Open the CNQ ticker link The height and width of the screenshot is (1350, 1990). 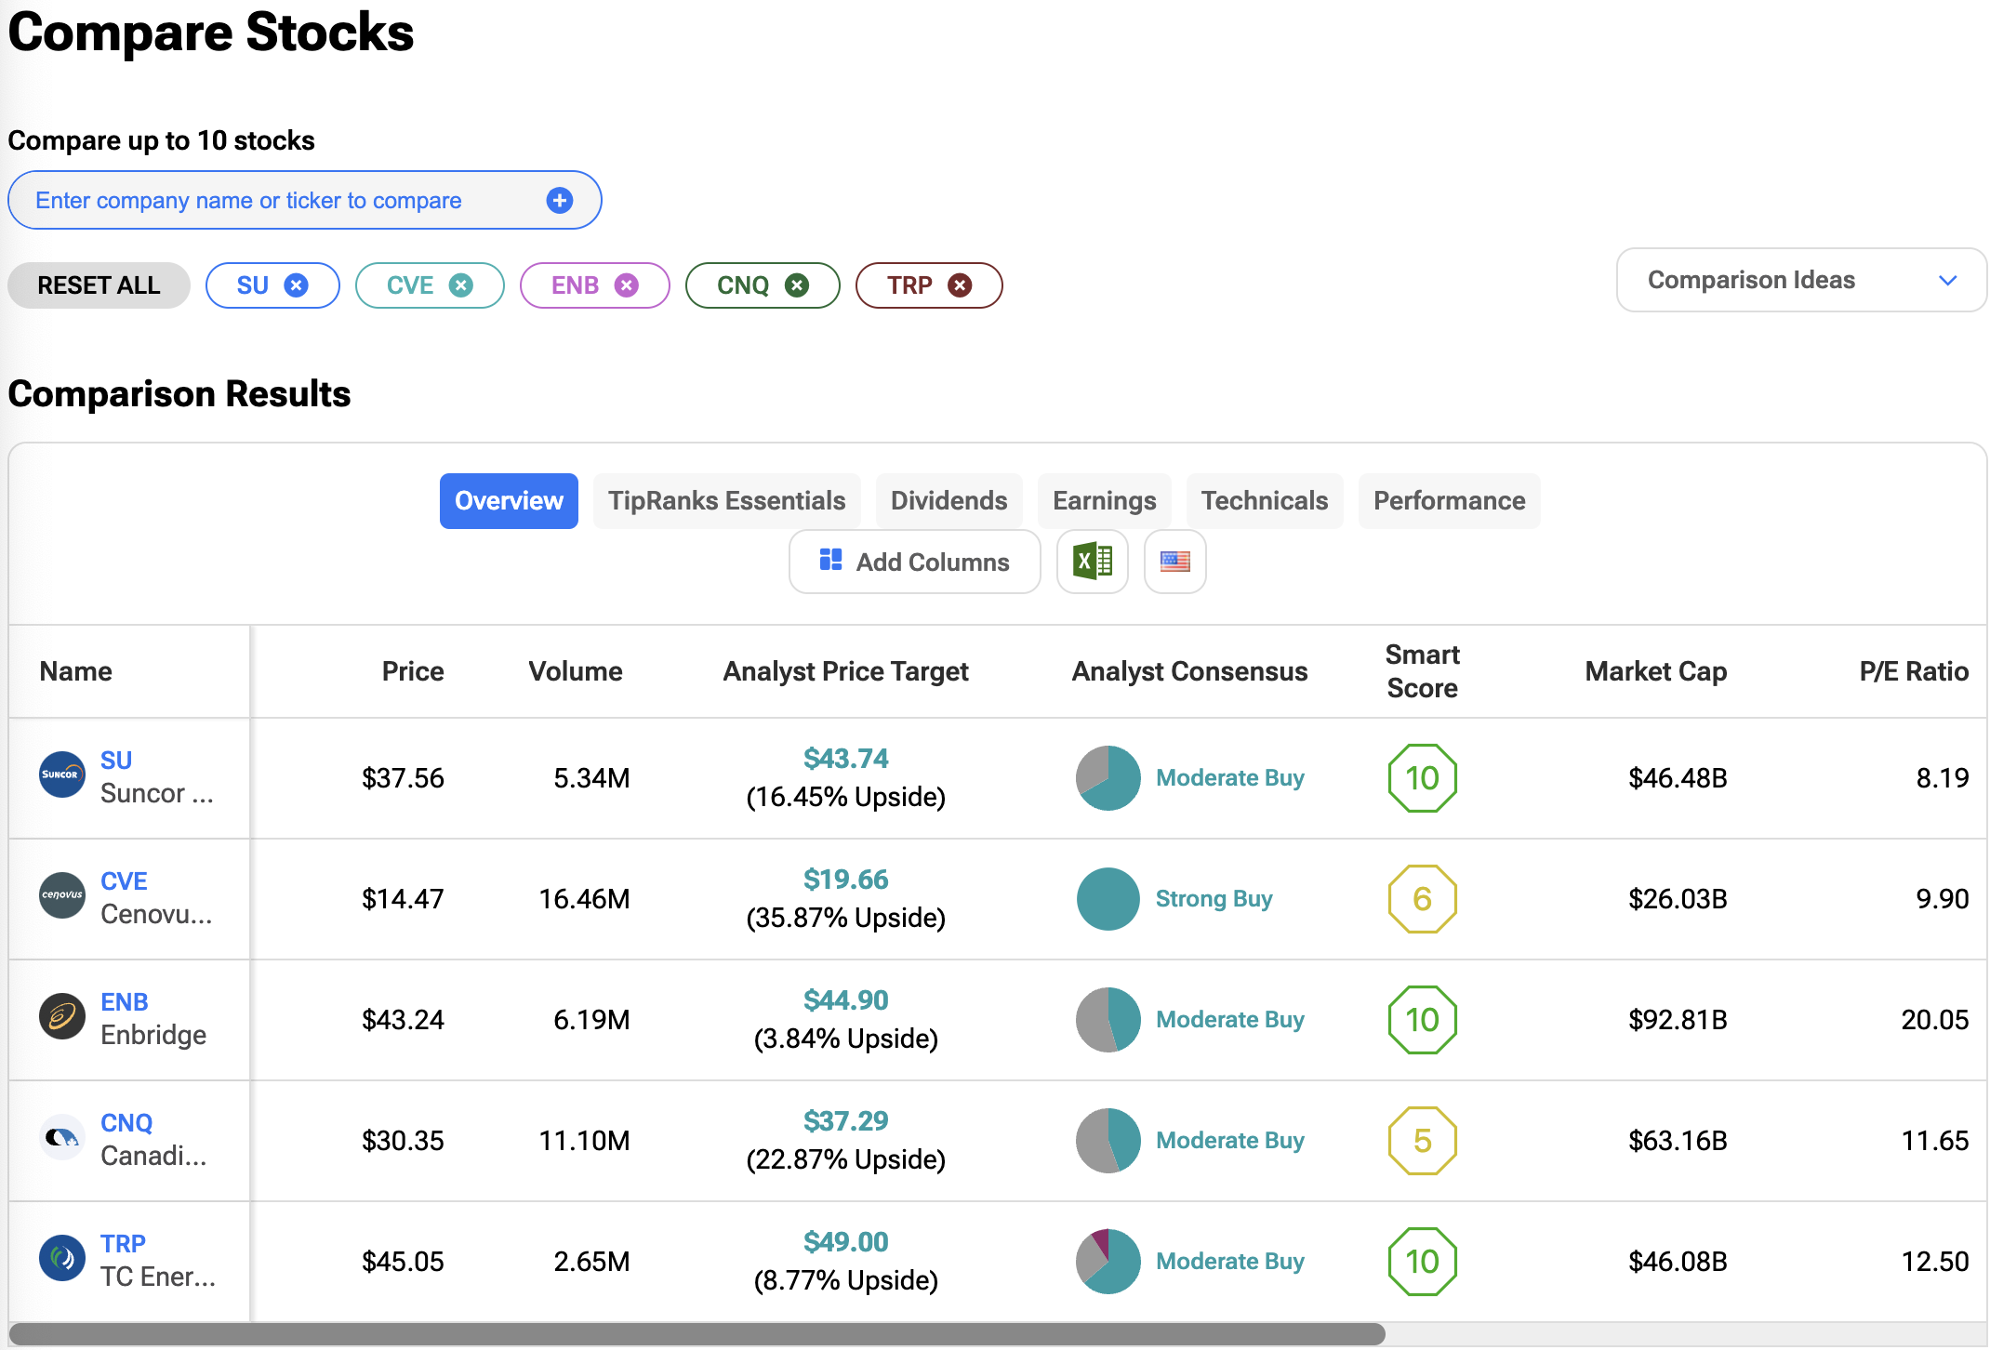click(x=126, y=1123)
